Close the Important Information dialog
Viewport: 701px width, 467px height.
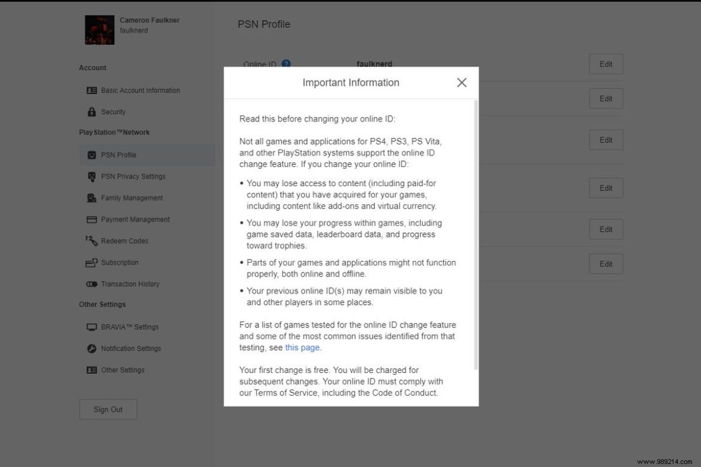pyautogui.click(x=461, y=83)
